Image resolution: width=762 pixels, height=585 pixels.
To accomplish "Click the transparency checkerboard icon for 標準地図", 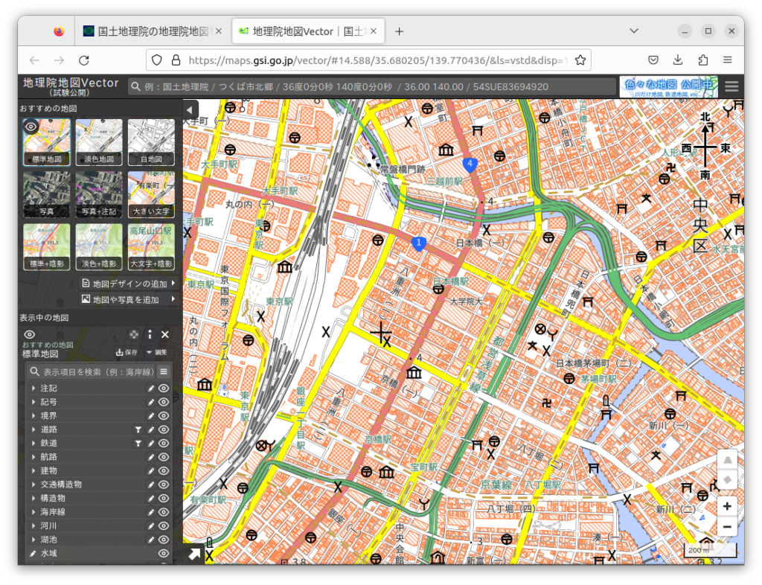I will tap(134, 335).
